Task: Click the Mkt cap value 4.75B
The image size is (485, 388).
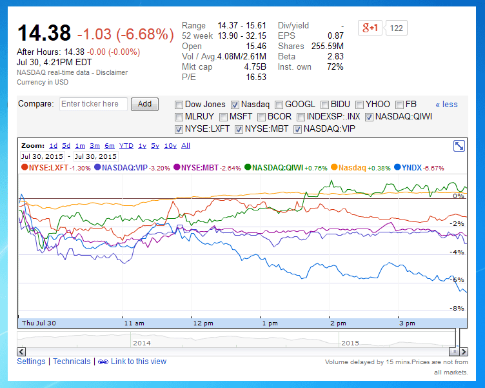Action: (x=255, y=67)
